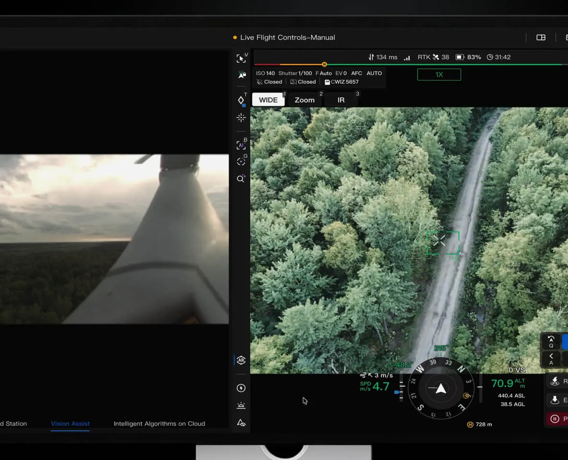Viewport: 568px width, 460px height.
Task: Open the AI recognition icon in sidebar
Action: click(x=241, y=145)
